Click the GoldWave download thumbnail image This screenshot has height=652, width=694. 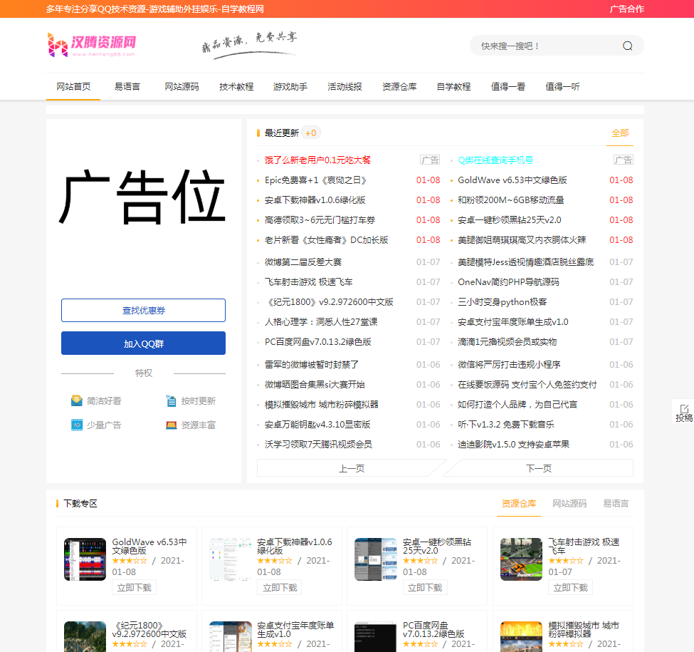tap(85, 559)
